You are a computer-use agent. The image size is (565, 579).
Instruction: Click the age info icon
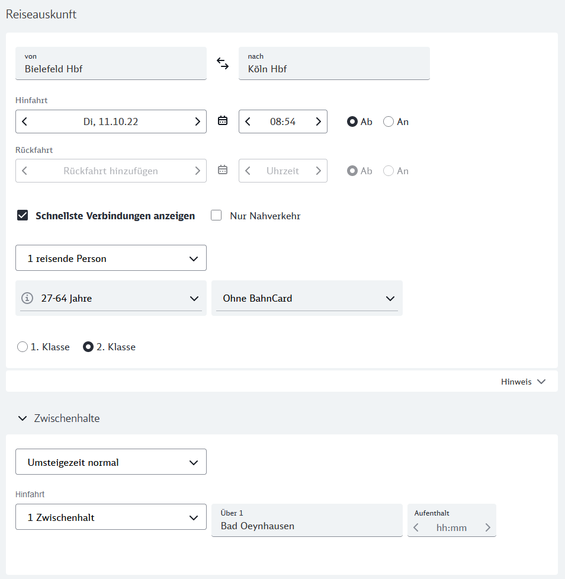27,298
